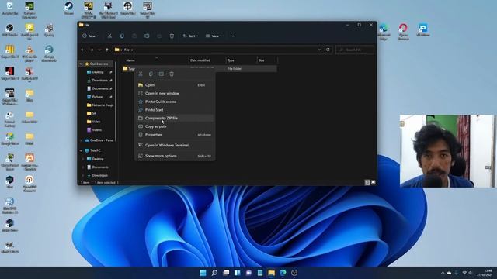Image resolution: width=497 pixels, height=279 pixels.
Task: Choose Pin to Quick access
Action: 175,102
